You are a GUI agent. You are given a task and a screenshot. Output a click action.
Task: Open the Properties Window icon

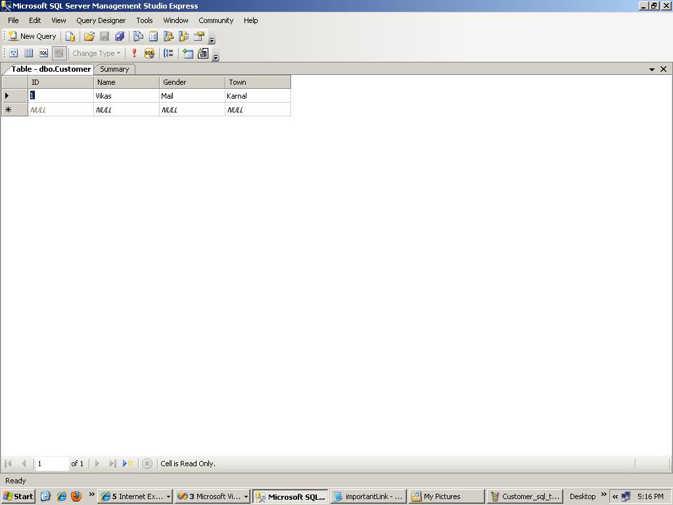198,37
